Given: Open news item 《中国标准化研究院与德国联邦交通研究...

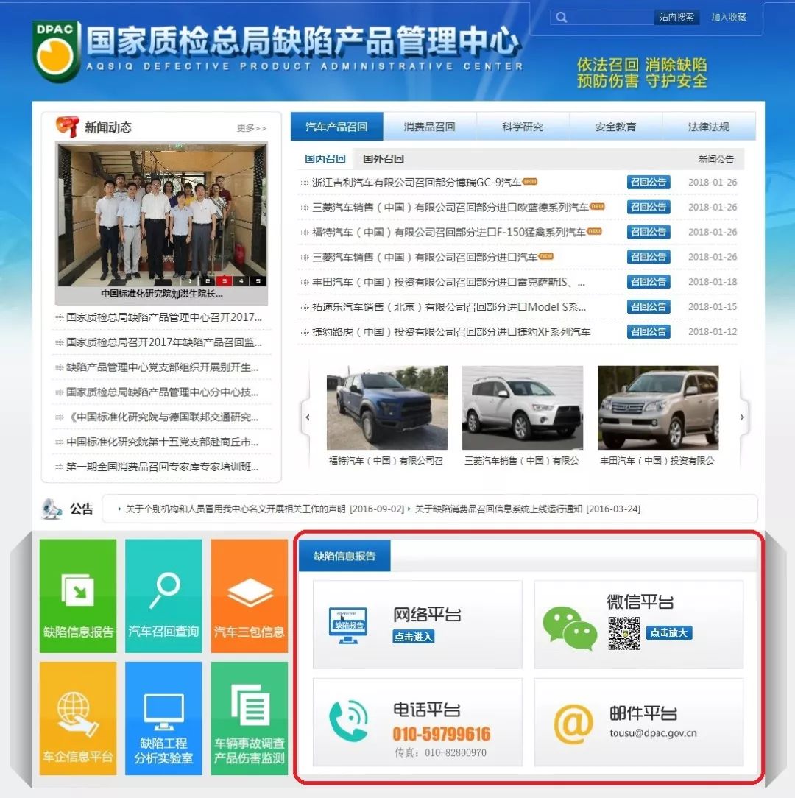Looking at the screenshot, I should [x=163, y=417].
